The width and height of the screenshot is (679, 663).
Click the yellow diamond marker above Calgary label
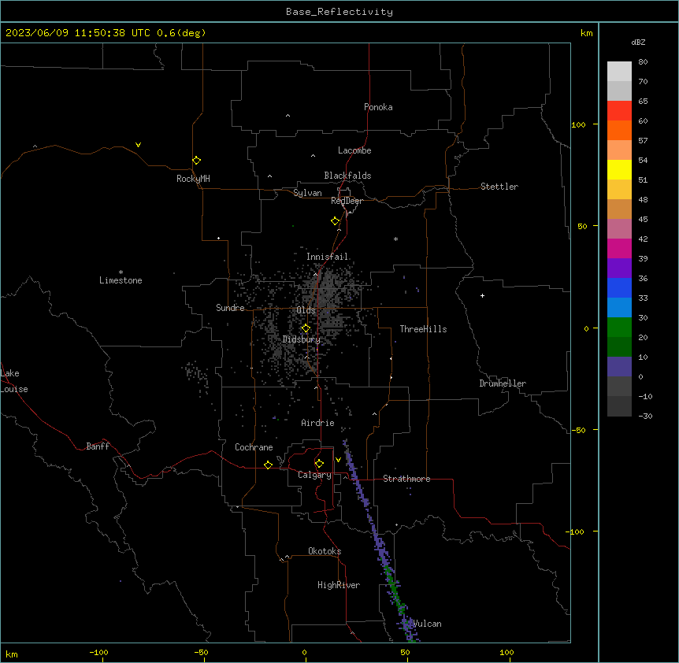319,464
